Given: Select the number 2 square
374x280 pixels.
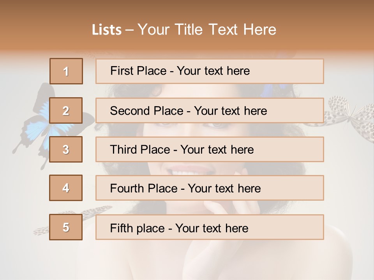Looking at the screenshot, I should coord(66,110).
